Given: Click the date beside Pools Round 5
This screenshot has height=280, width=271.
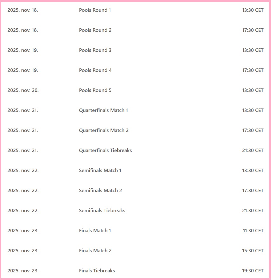Looking at the screenshot, I should 23,90.
